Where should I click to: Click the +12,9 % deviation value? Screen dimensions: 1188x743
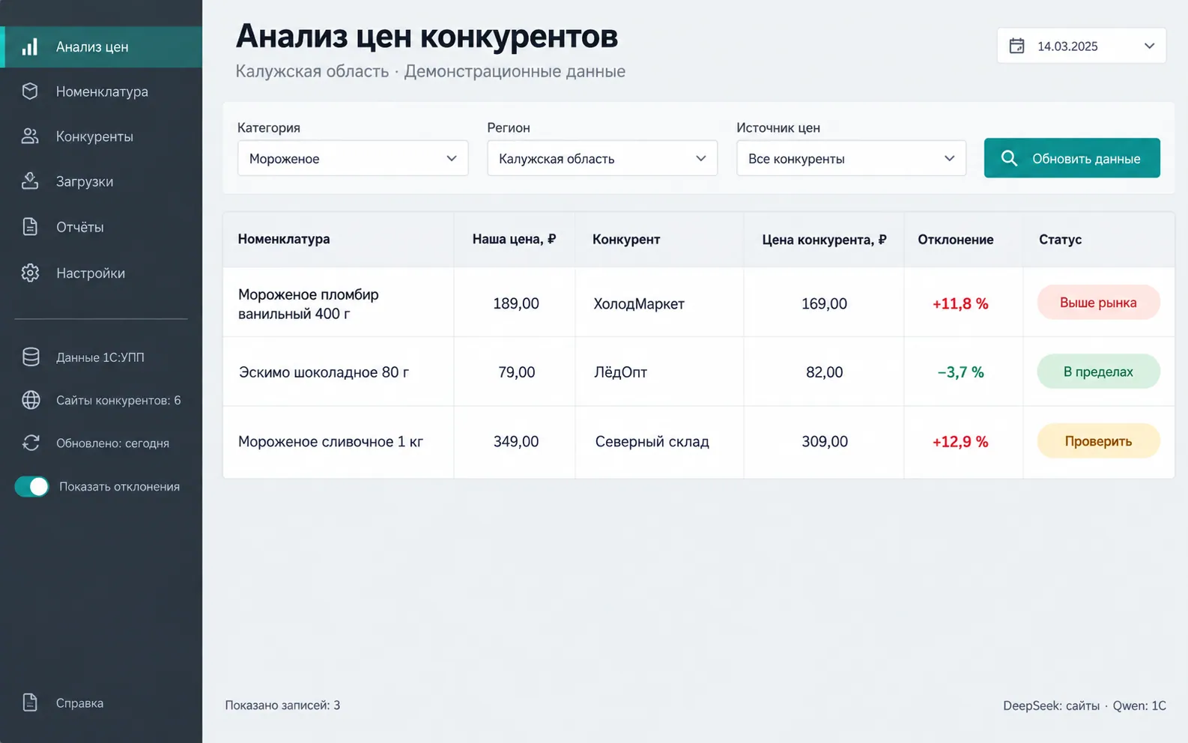click(960, 442)
